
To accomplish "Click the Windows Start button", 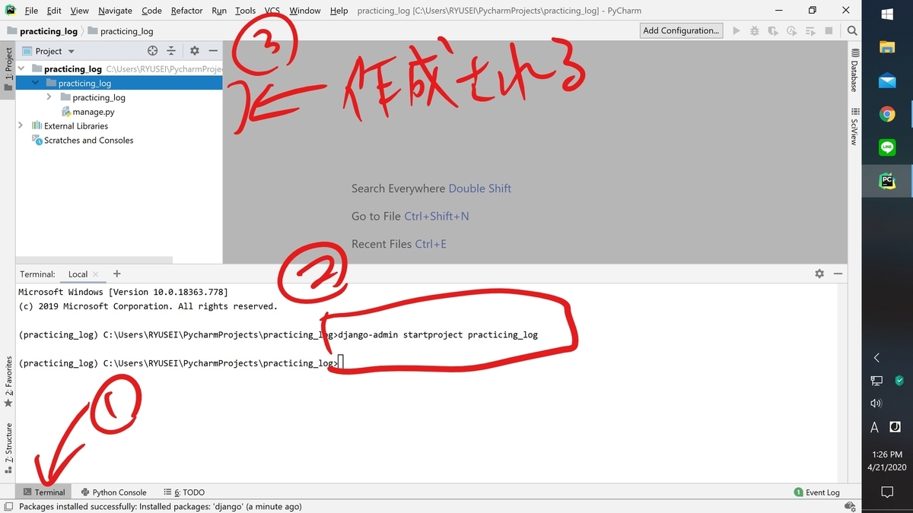I will (887, 15).
